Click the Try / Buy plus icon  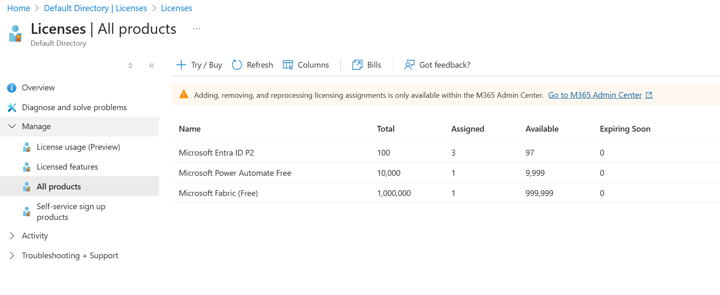pos(181,65)
